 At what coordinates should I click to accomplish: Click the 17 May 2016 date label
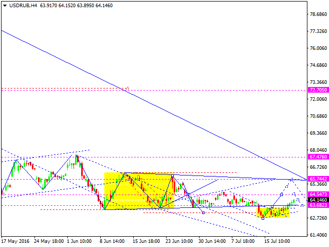click(15, 241)
